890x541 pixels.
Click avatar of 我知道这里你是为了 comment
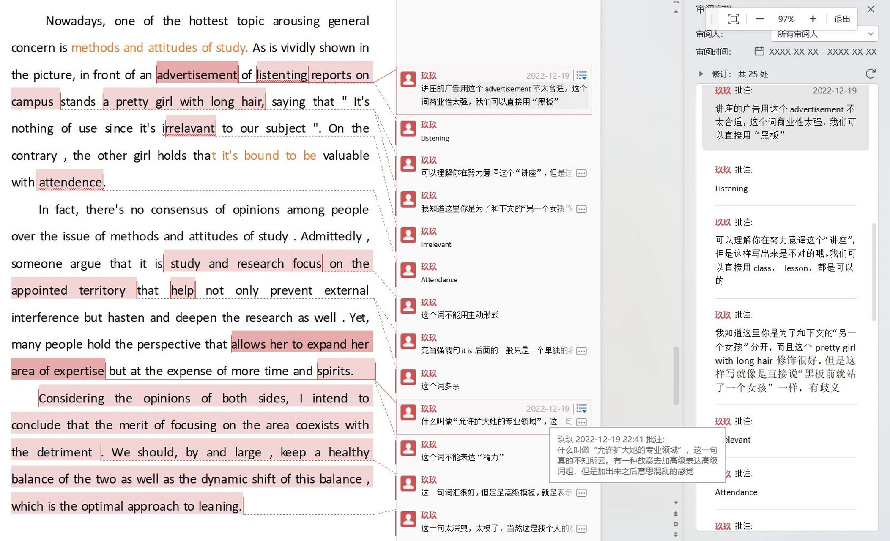tap(408, 199)
